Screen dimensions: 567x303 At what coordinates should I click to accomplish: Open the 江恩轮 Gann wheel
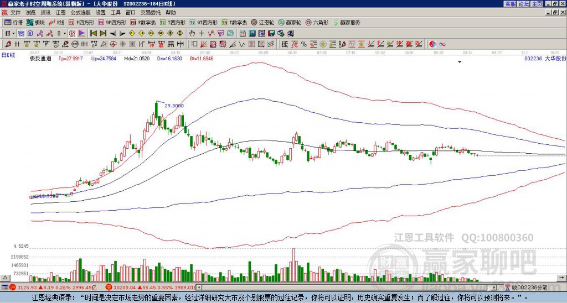(x=263, y=22)
